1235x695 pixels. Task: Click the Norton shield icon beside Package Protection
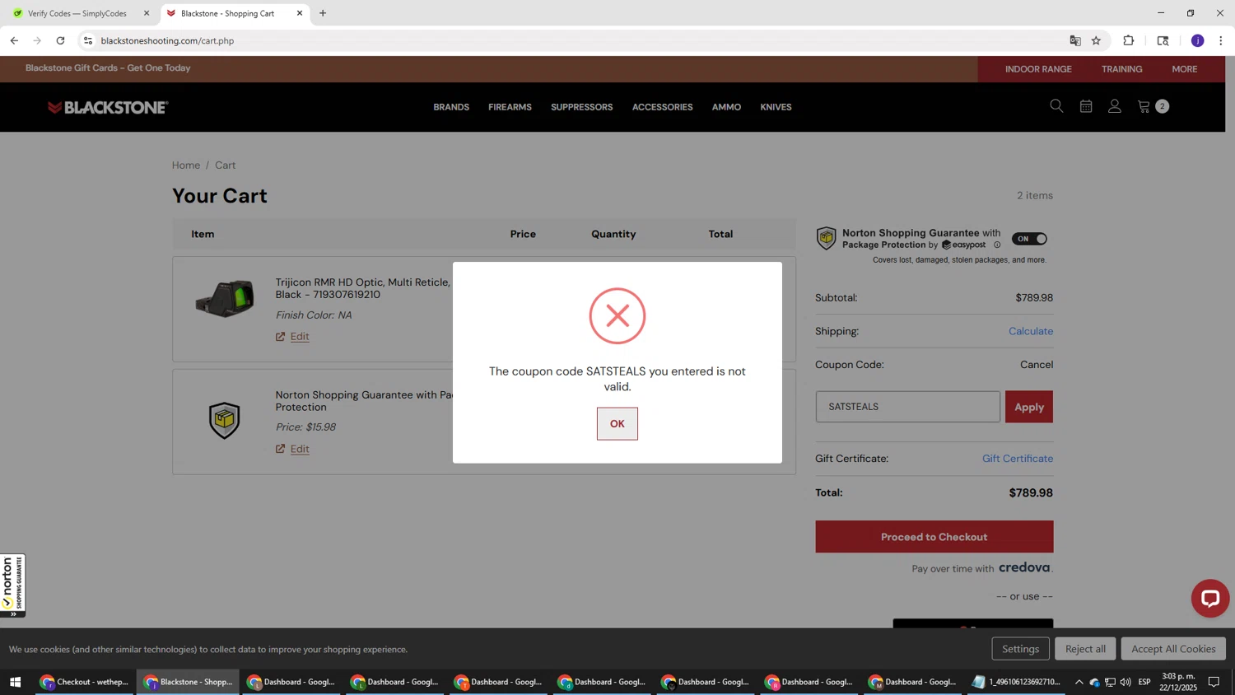(x=826, y=239)
